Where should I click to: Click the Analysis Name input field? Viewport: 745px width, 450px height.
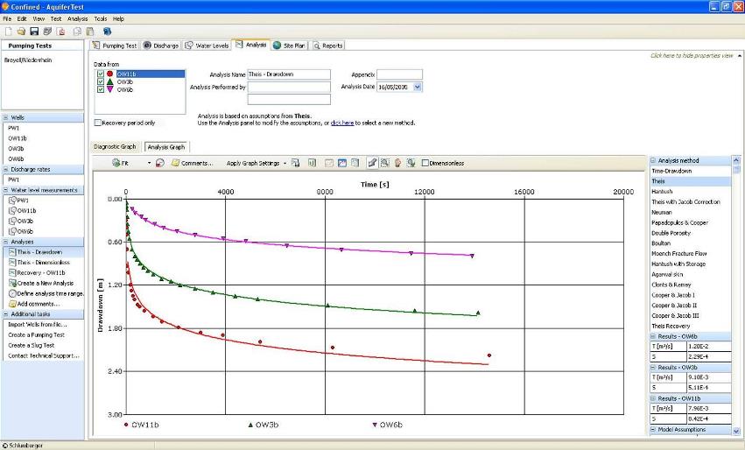pos(289,74)
